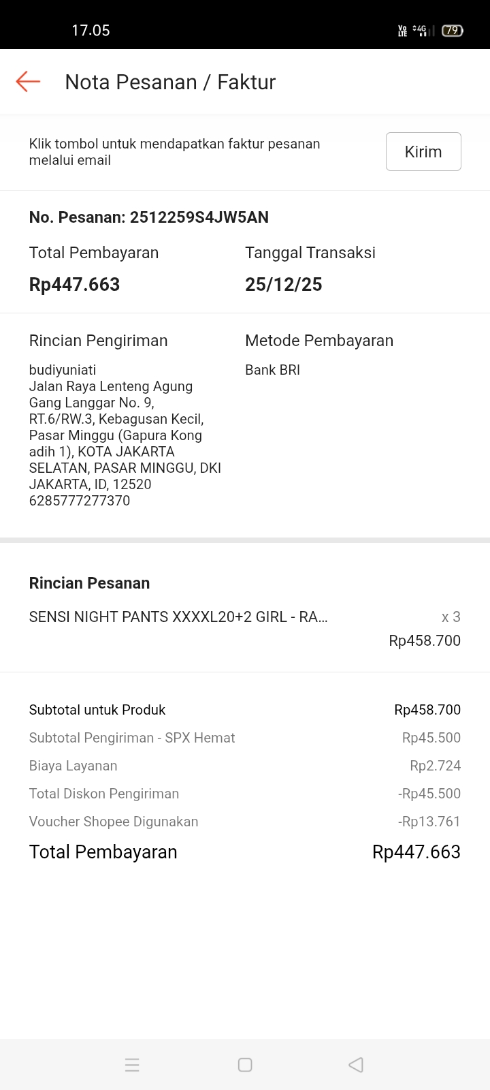Tap the 4G signal status icon
Viewport: 490px width, 1090px height.
(423, 31)
